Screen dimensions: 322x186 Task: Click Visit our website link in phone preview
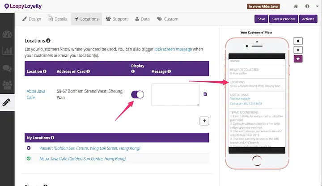point(240,98)
